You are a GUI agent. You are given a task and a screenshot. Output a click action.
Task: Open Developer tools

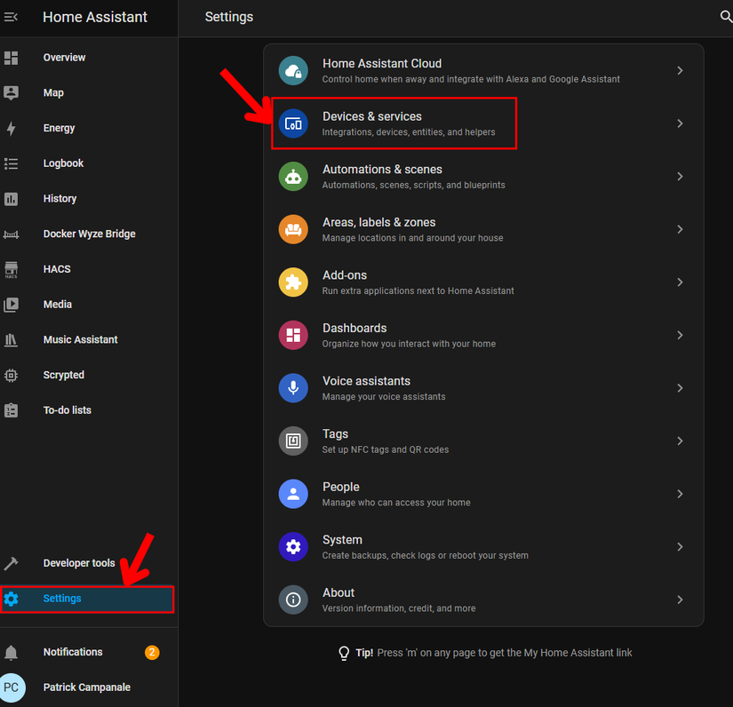[79, 562]
